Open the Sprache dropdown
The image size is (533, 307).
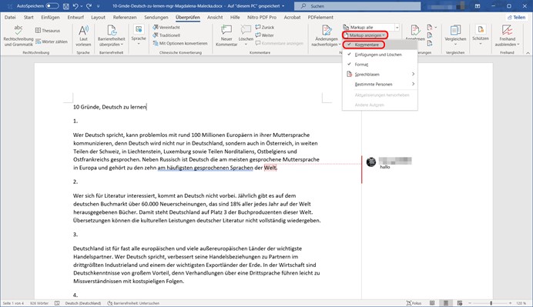click(139, 35)
